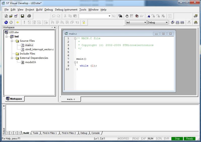The height and width of the screenshot is (142, 201).
Task: Select stm8_interrupt_vector.c in the tree
Action: click(39, 49)
